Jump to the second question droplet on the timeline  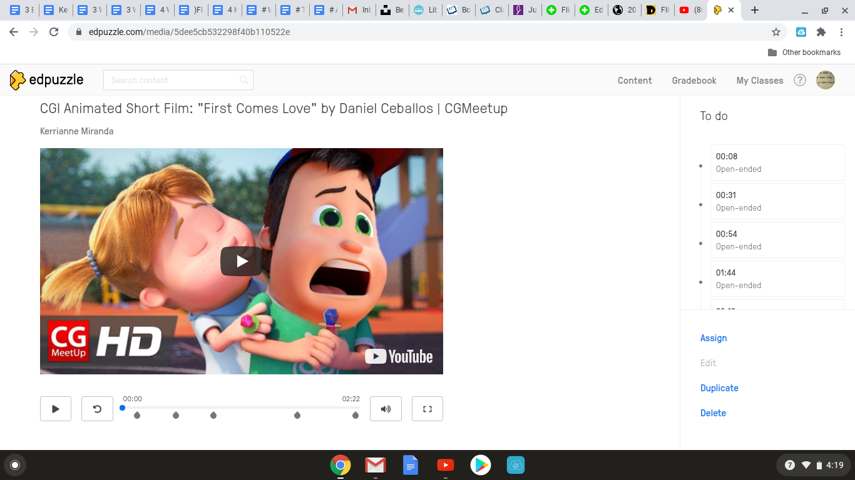tap(176, 415)
